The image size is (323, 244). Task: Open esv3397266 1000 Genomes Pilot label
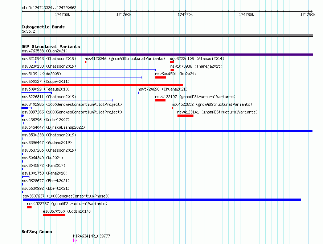coord(72,112)
